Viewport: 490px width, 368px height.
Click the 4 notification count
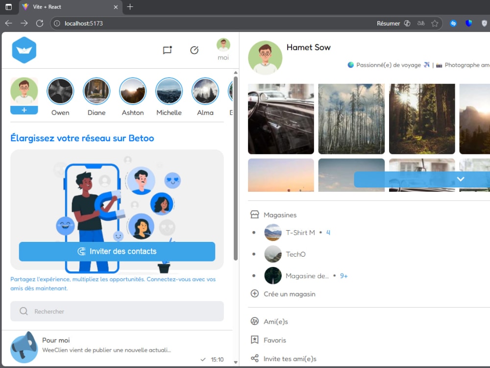[328, 233]
